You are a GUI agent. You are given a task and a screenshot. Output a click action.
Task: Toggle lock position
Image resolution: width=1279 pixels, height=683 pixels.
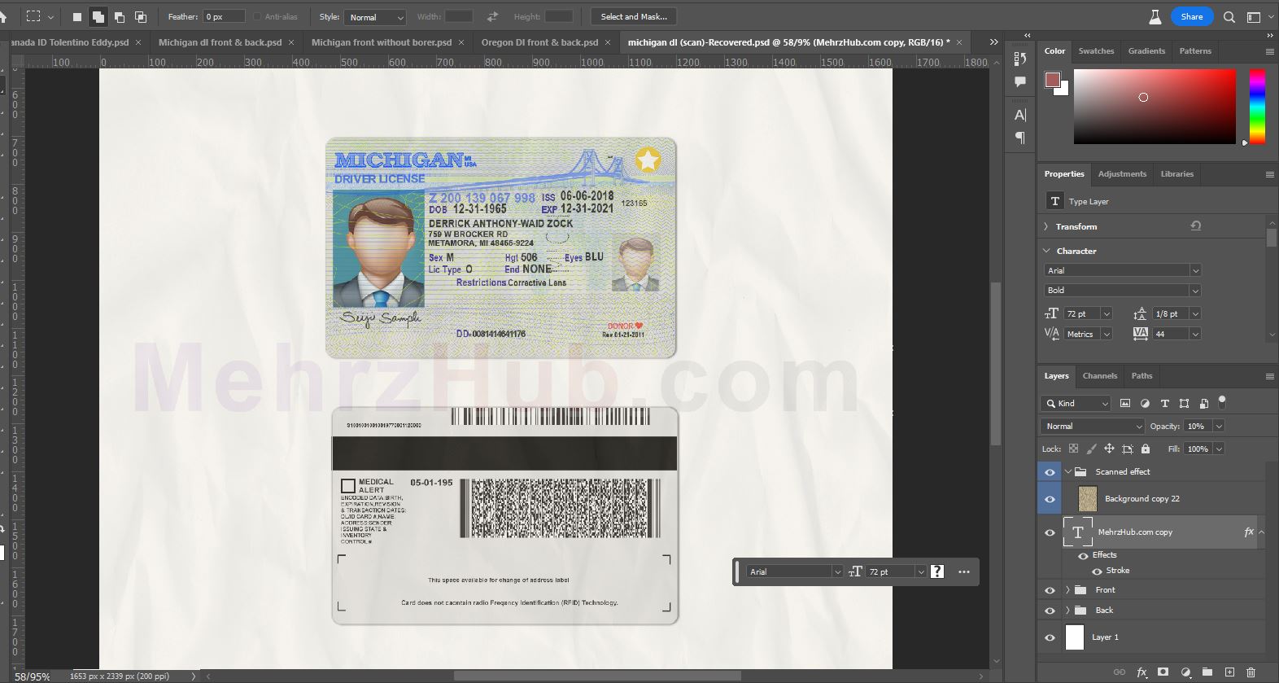(1109, 449)
